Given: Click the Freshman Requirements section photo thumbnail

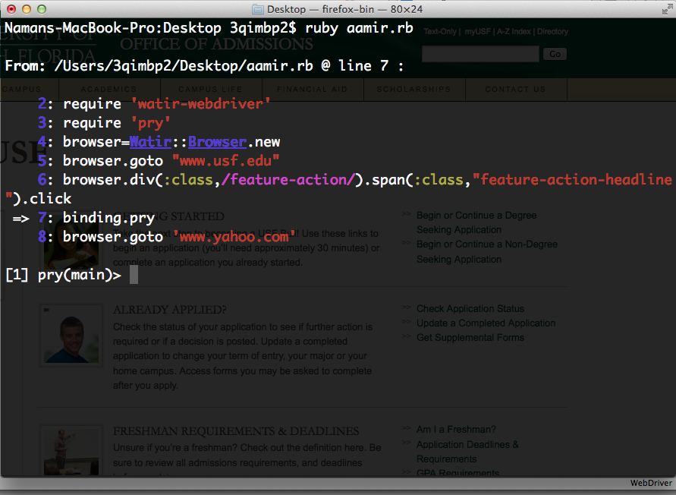Looking at the screenshot, I should point(71,449).
